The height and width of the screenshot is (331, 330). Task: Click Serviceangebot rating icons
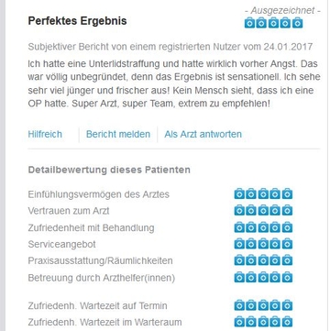(263, 244)
